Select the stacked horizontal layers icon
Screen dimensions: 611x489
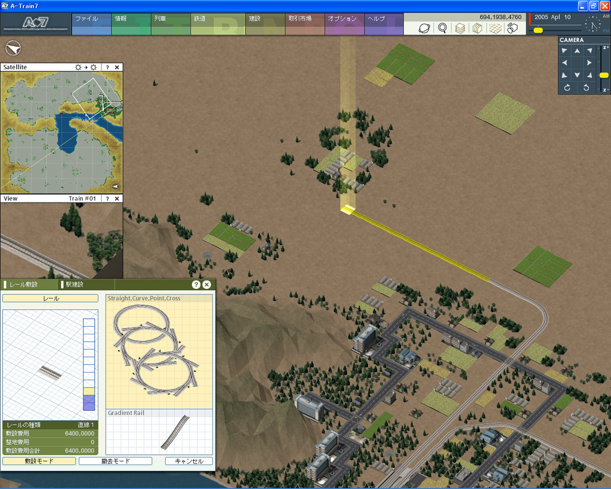460,29
